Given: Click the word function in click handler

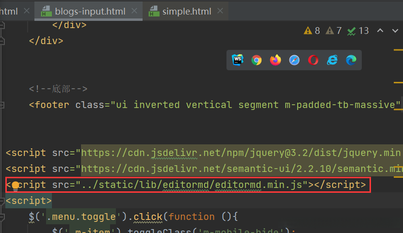Looking at the screenshot, I should click(192, 217).
